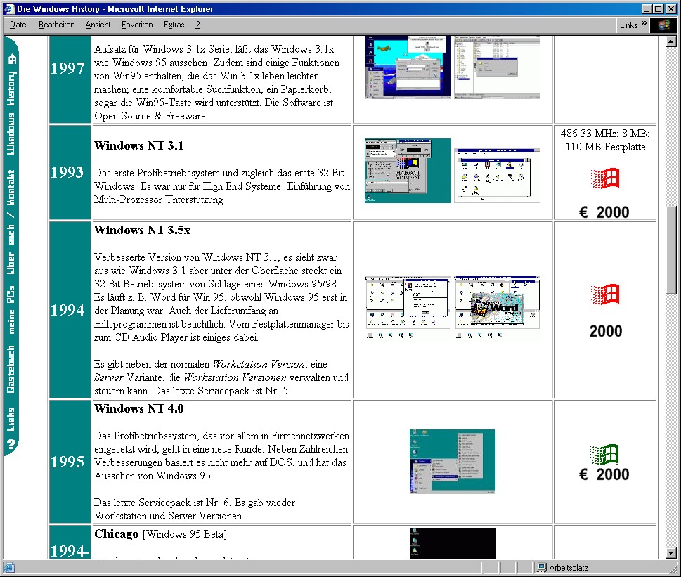Open the Datei menu
This screenshot has width=681, height=577.
[x=19, y=25]
